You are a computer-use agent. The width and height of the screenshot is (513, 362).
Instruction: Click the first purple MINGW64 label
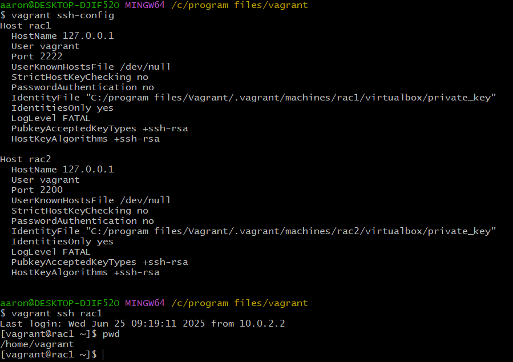[145, 5]
